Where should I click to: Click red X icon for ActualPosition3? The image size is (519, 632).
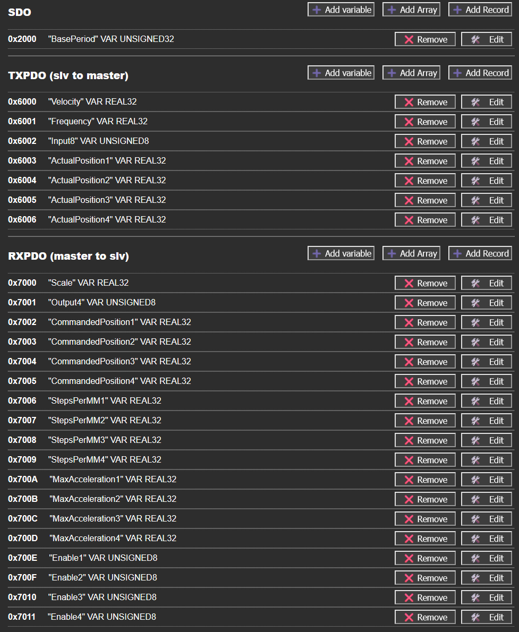point(409,200)
